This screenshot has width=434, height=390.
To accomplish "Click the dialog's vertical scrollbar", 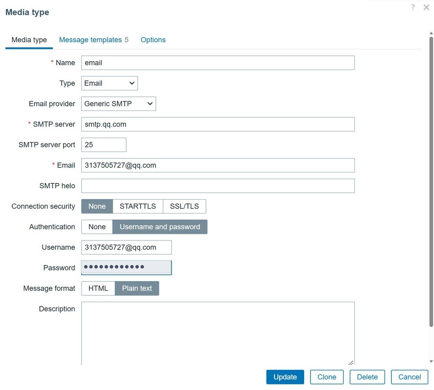I will 431,182.
